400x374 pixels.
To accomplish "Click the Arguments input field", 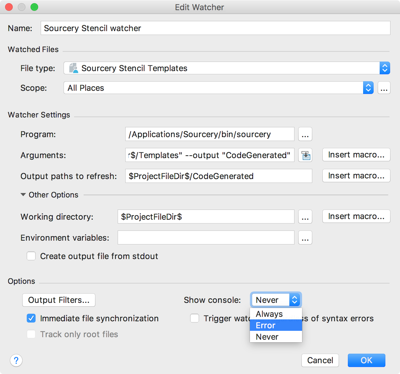I will tap(210, 155).
